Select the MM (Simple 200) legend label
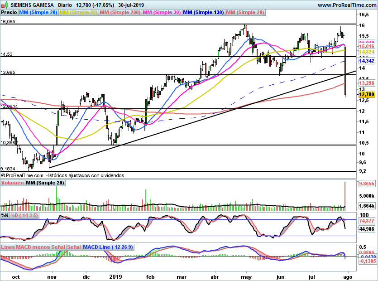Viewport: 378px width, 281px height. [120, 12]
